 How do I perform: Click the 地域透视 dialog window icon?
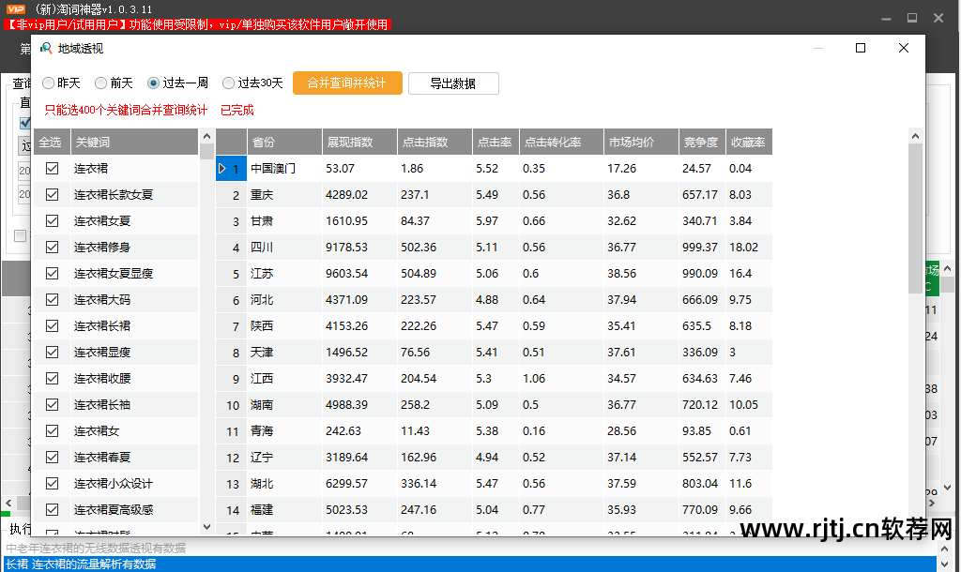click(x=45, y=48)
